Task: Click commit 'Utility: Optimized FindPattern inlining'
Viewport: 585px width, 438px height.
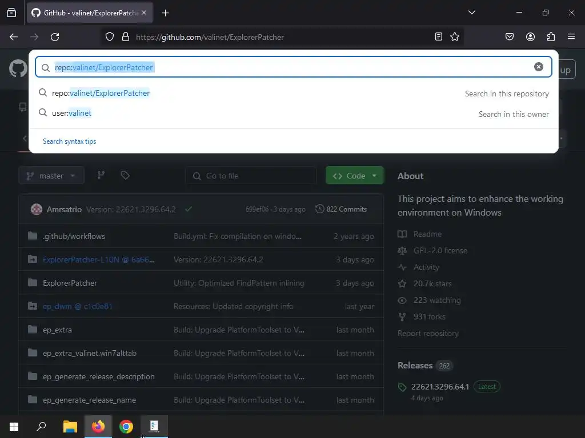Action: tap(239, 283)
